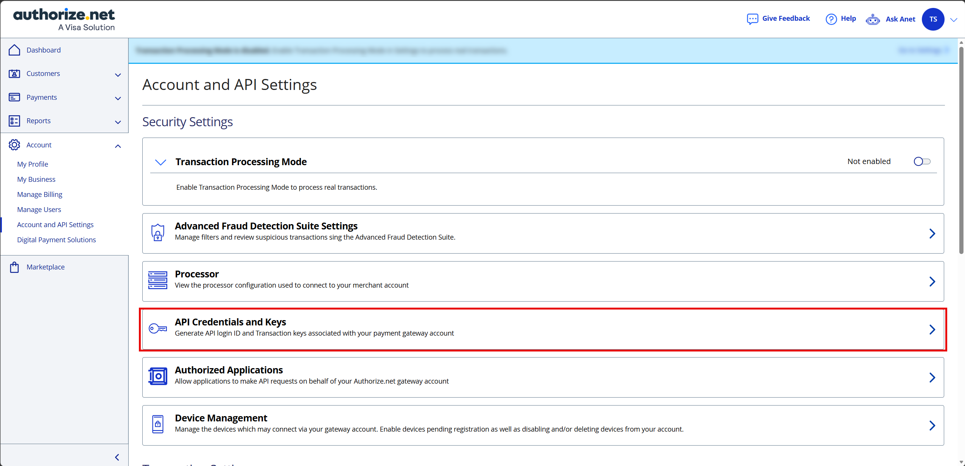
Task: Click the fraud detection shield lock icon
Action: [x=157, y=232]
